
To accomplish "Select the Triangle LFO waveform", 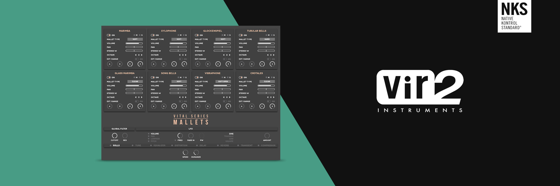I will pos(229,136).
